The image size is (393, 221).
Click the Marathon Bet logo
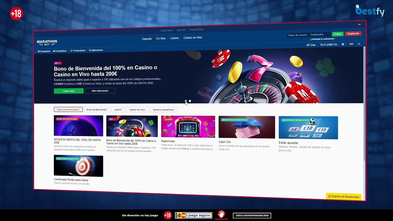[47, 43]
